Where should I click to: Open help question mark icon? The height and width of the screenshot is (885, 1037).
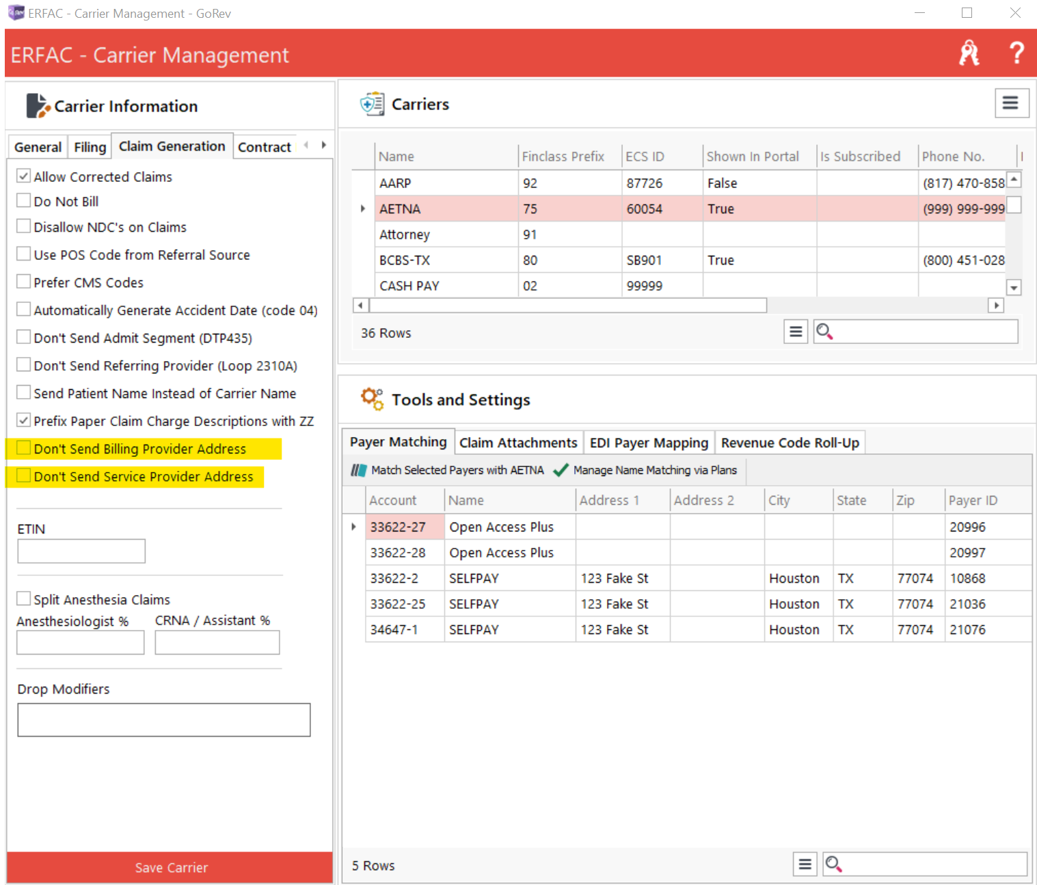tap(1017, 53)
